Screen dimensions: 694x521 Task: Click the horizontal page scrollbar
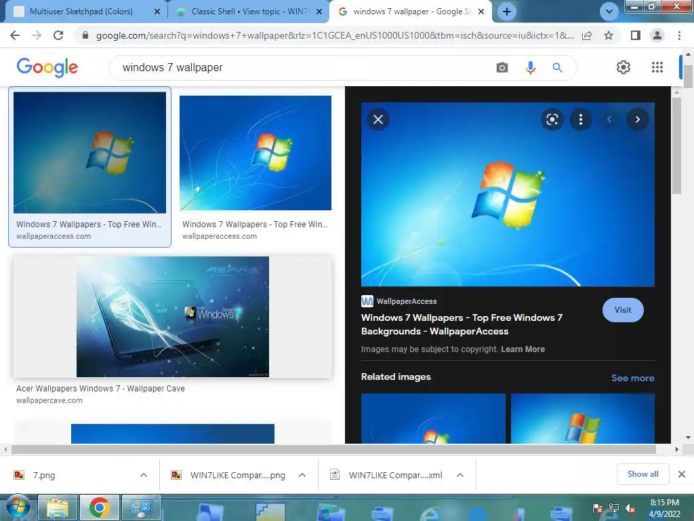(x=333, y=449)
